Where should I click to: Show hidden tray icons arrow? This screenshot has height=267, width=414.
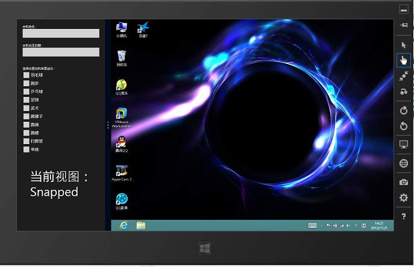point(322,226)
